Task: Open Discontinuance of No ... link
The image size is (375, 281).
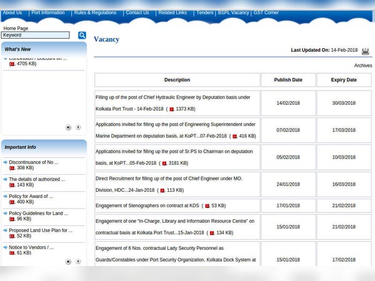Action: 34,162
